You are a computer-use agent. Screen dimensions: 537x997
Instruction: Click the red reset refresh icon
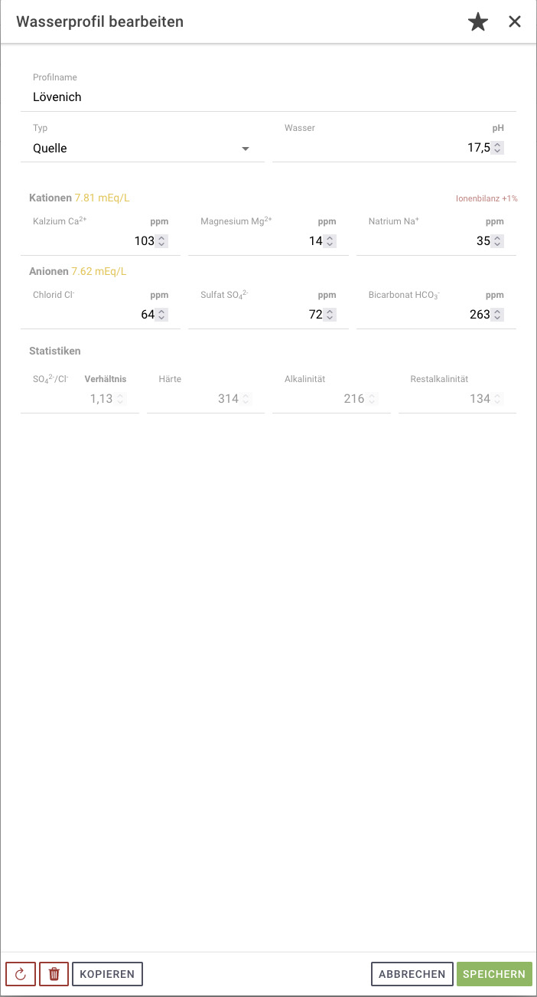tap(21, 974)
